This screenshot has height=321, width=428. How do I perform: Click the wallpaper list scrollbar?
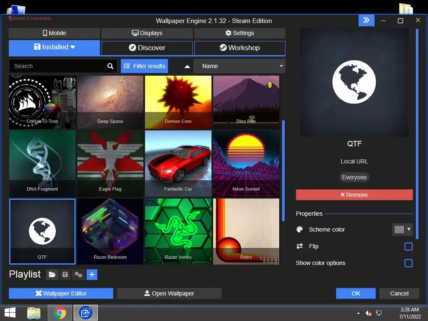coord(283,171)
